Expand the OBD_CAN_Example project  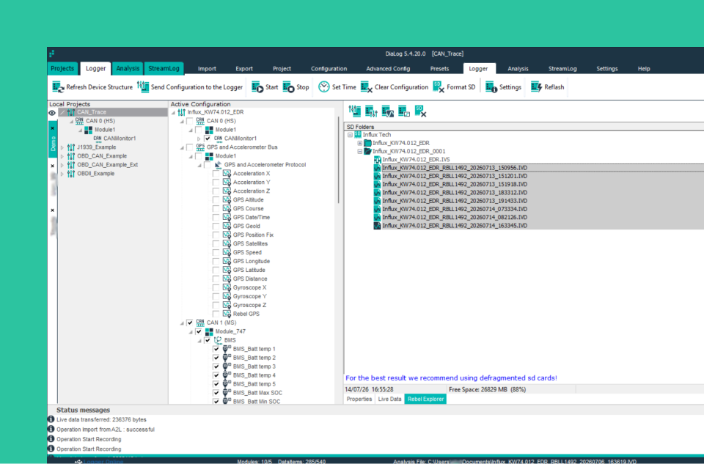point(62,156)
